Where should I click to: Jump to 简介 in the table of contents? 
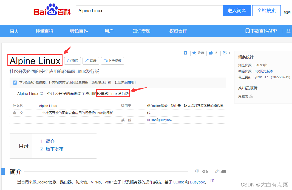[x=50, y=141]
